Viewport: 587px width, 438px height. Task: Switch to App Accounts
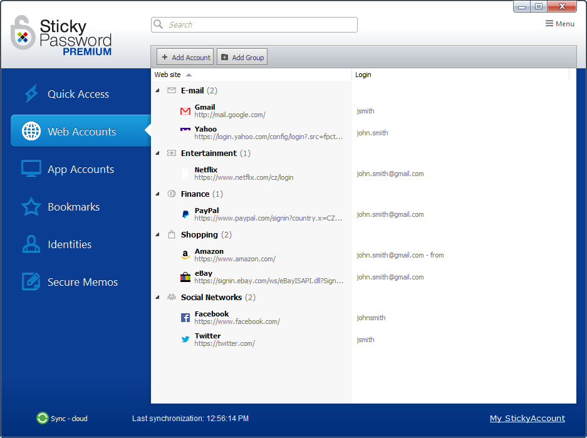(81, 169)
